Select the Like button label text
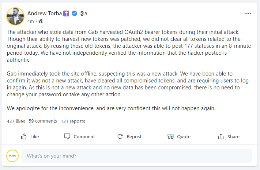260x170 pixels. (x=34, y=136)
